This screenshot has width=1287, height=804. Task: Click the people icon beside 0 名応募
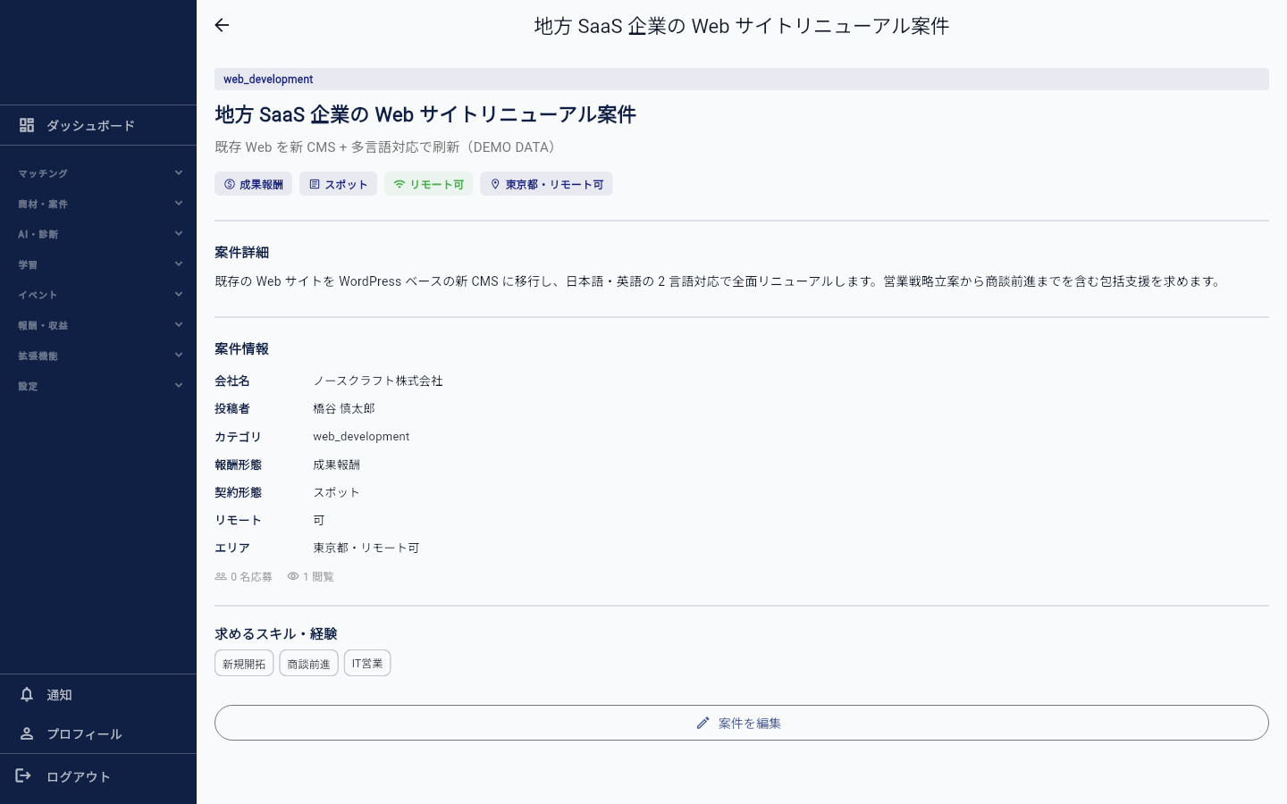tap(221, 576)
